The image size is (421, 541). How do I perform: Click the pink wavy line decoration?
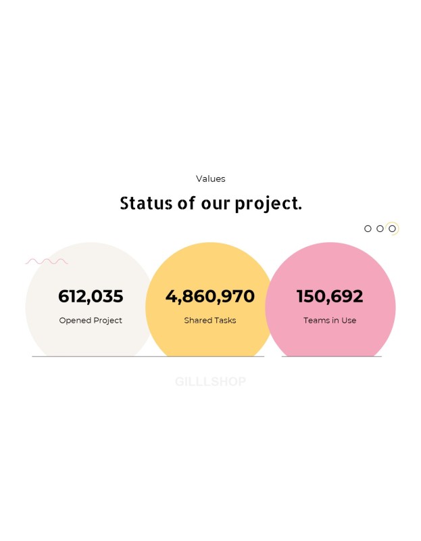47,261
